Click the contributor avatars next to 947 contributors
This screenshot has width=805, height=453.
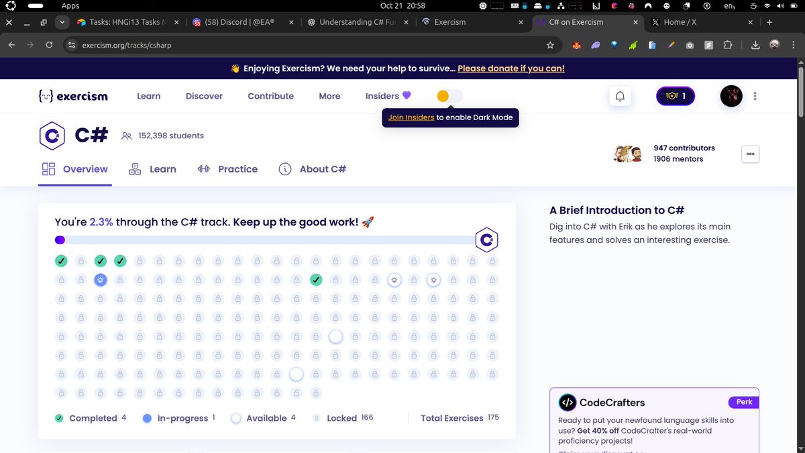point(628,154)
